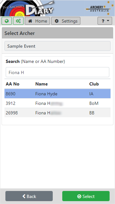The width and height of the screenshot is (115, 204).
Task: Click the green gears icon button
Action: click(18, 21)
